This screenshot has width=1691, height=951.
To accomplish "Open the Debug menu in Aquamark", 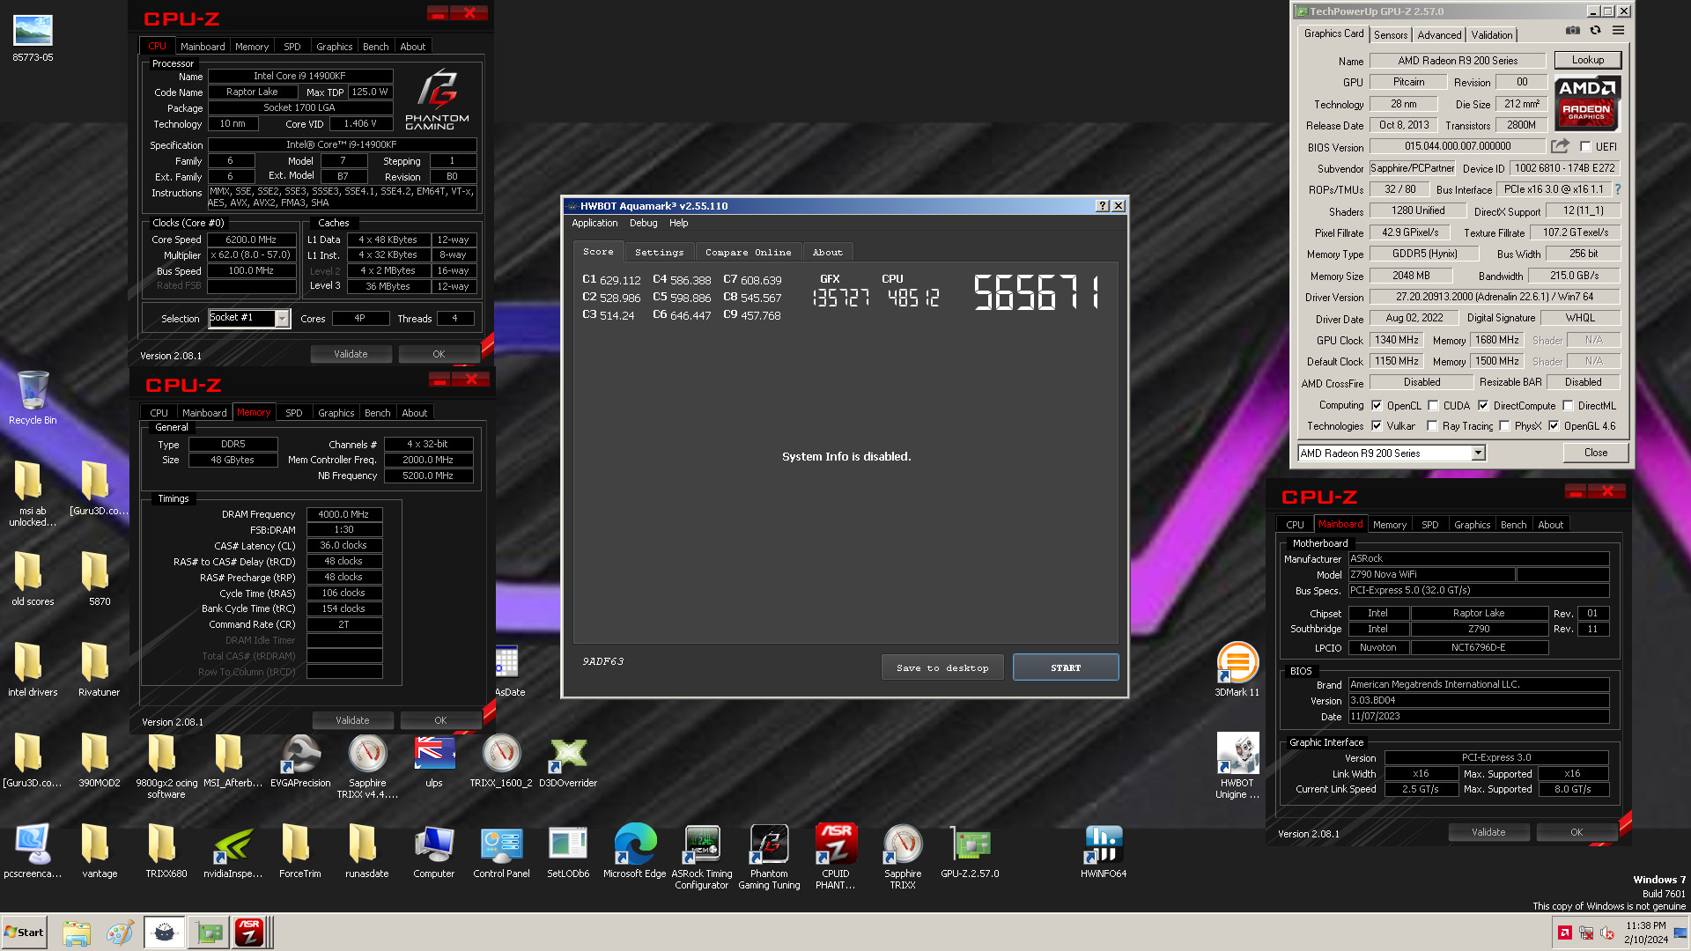I will coord(643,223).
